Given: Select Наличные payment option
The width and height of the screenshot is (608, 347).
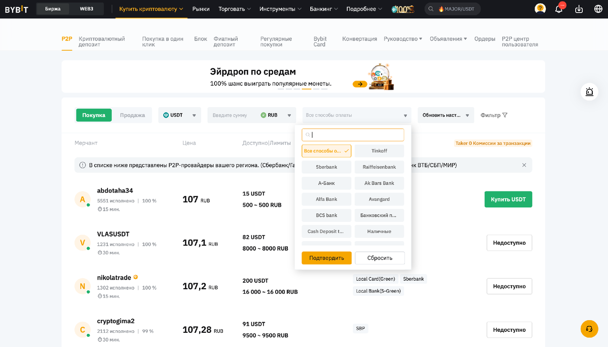Looking at the screenshot, I should (379, 232).
